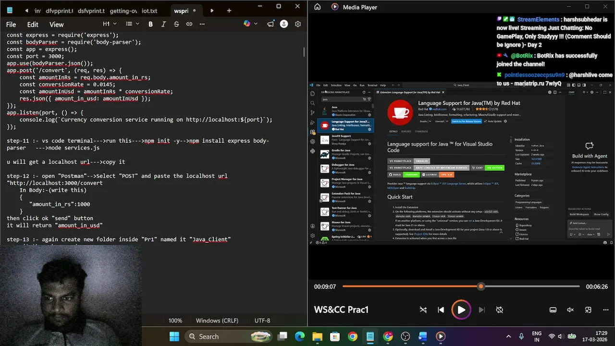
Task: Click the video frame showing VS Code
Action: tap(461, 163)
